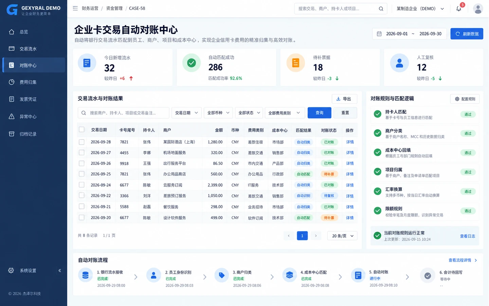The height and width of the screenshot is (306, 489).
Task: Toggle the select-all checkbox in table header
Action: [x=81, y=130]
